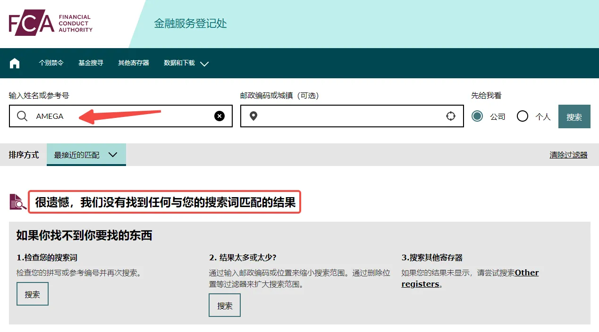This screenshot has height=332, width=599.
Task: Select the 公司 radio button
Action: 477,116
